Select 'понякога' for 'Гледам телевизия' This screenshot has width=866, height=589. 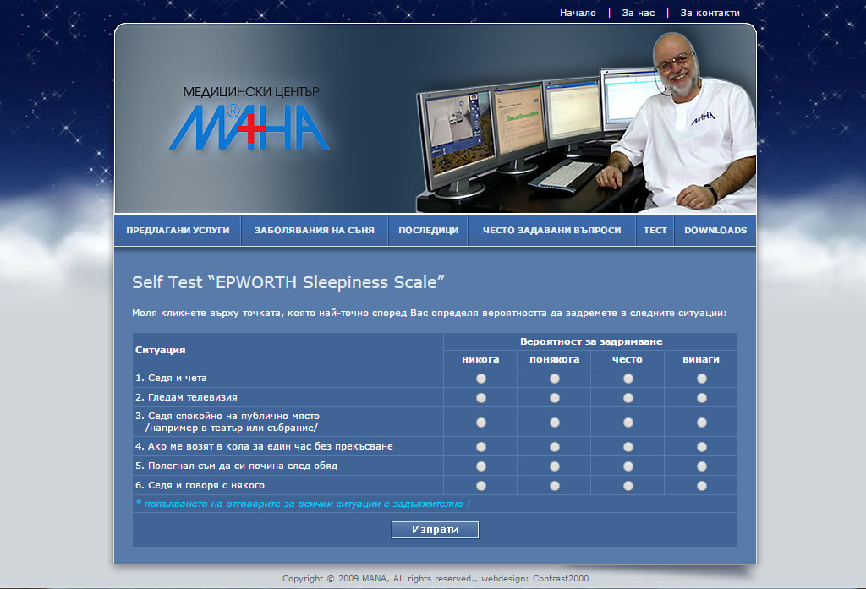[x=555, y=398]
